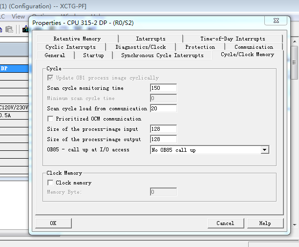Open the Communication tab
This screenshot has height=247, width=299.
[254, 47]
